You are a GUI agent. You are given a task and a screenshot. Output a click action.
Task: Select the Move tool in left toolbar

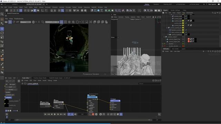coord(2,29)
